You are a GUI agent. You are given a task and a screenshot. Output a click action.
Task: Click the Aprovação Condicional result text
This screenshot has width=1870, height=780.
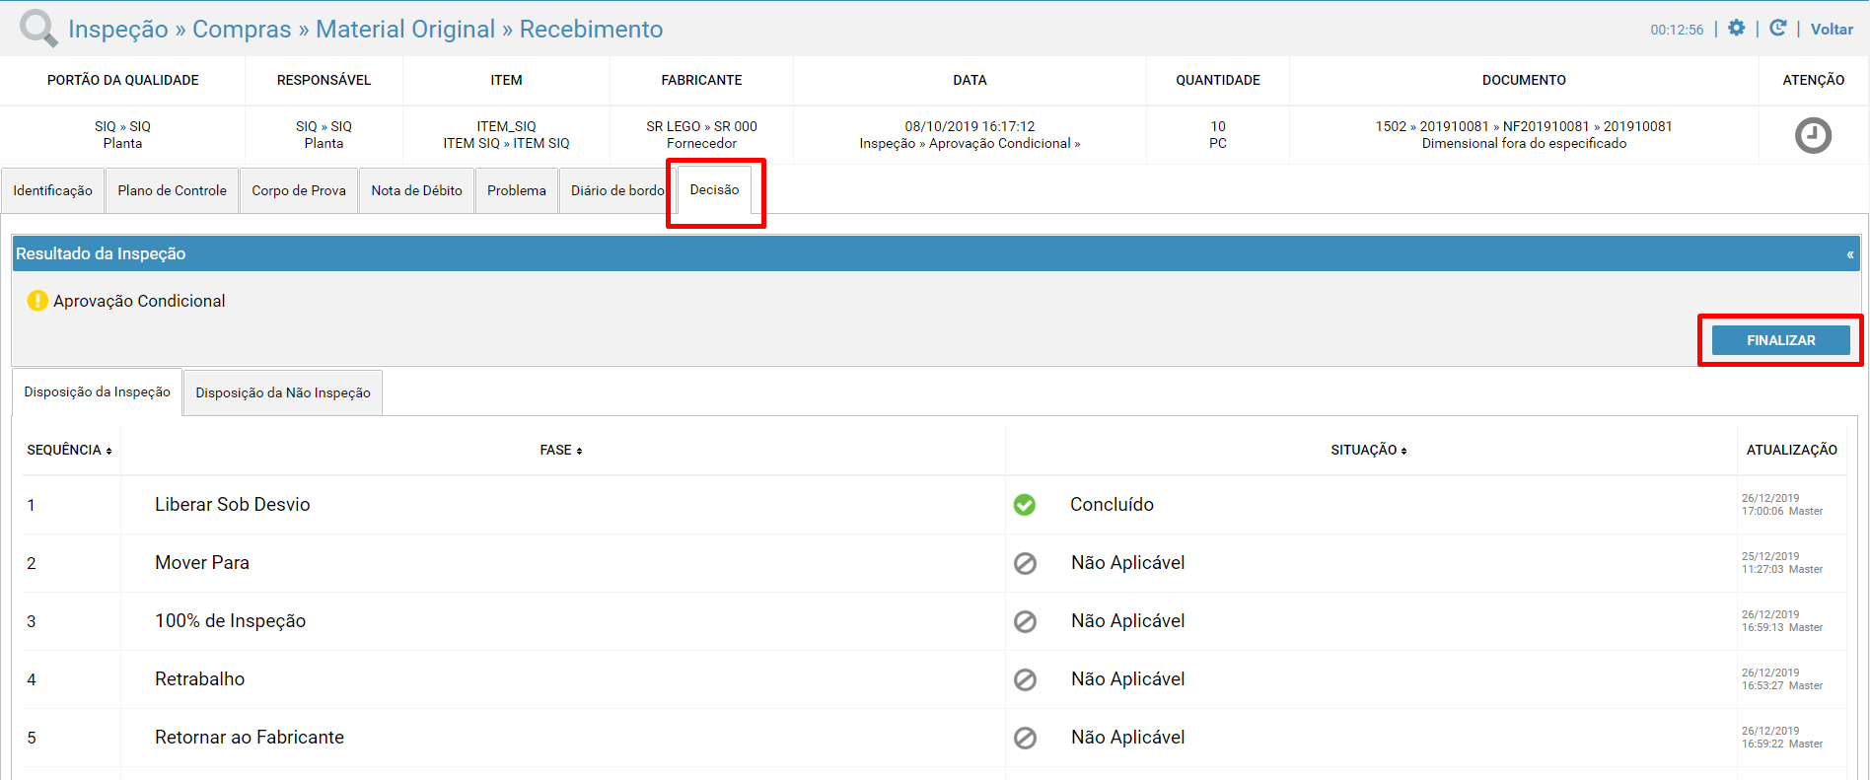pyautogui.click(x=139, y=301)
